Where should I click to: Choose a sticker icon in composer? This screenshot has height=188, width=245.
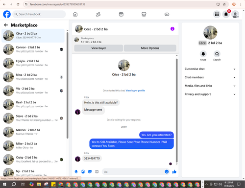[x=90, y=172]
